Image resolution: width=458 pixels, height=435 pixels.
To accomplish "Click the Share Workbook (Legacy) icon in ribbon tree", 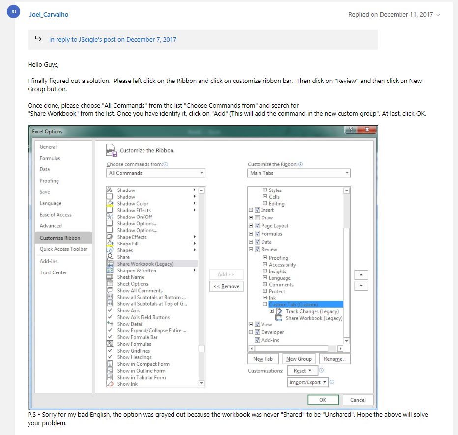I will click(x=279, y=318).
